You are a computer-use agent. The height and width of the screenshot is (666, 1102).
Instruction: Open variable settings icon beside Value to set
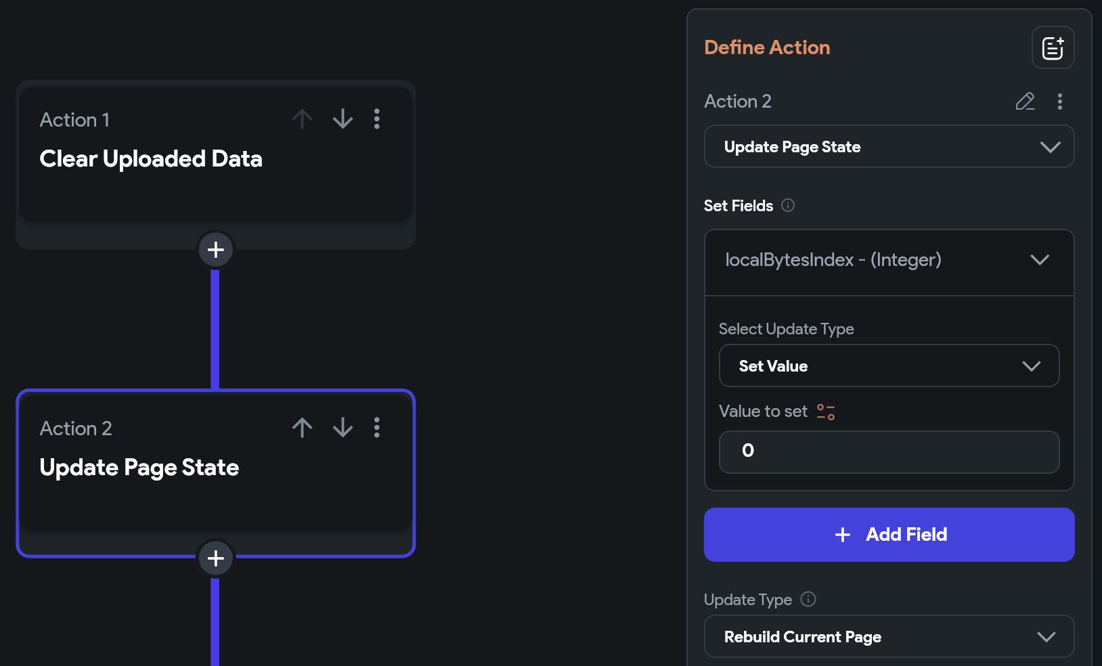pos(826,412)
